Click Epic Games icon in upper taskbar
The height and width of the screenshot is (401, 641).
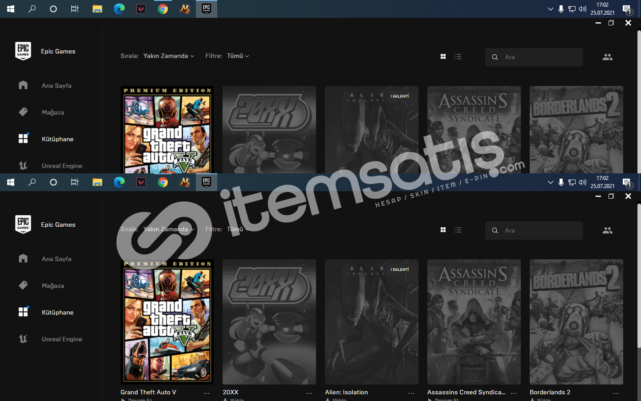pyautogui.click(x=207, y=9)
